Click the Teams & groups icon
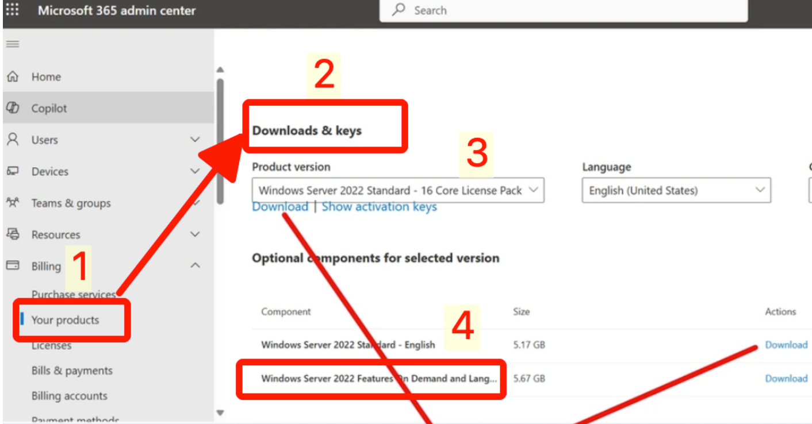Image resolution: width=812 pixels, height=424 pixels. (13, 203)
